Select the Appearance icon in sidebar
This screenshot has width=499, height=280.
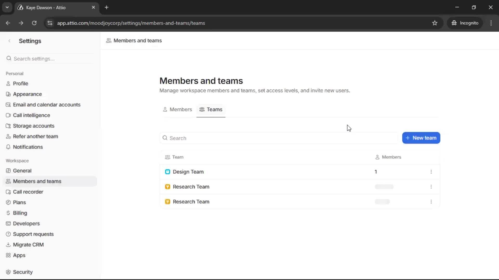coord(8,94)
